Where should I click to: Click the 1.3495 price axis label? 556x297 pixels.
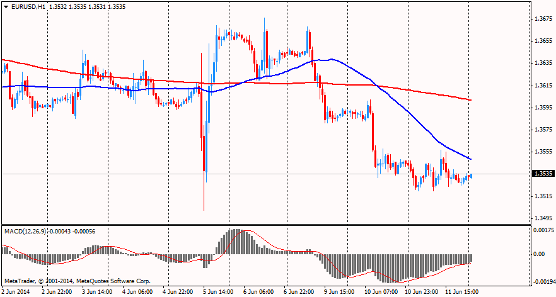click(542, 218)
